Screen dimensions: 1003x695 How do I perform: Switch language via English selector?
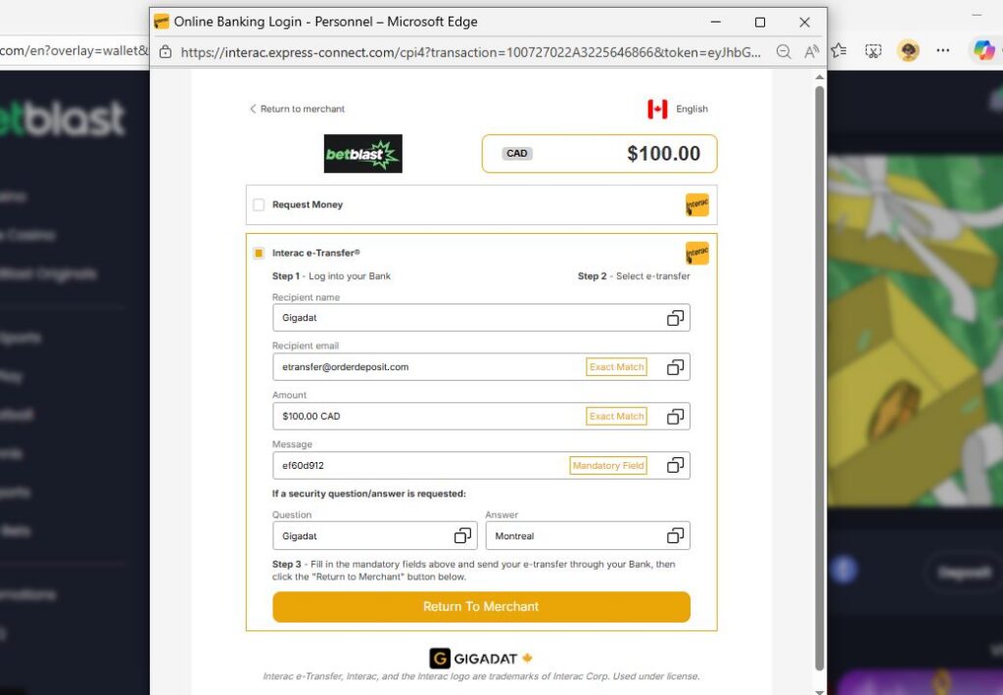(x=692, y=109)
